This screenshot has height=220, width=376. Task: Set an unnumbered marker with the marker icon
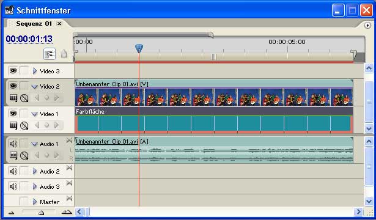(64, 53)
